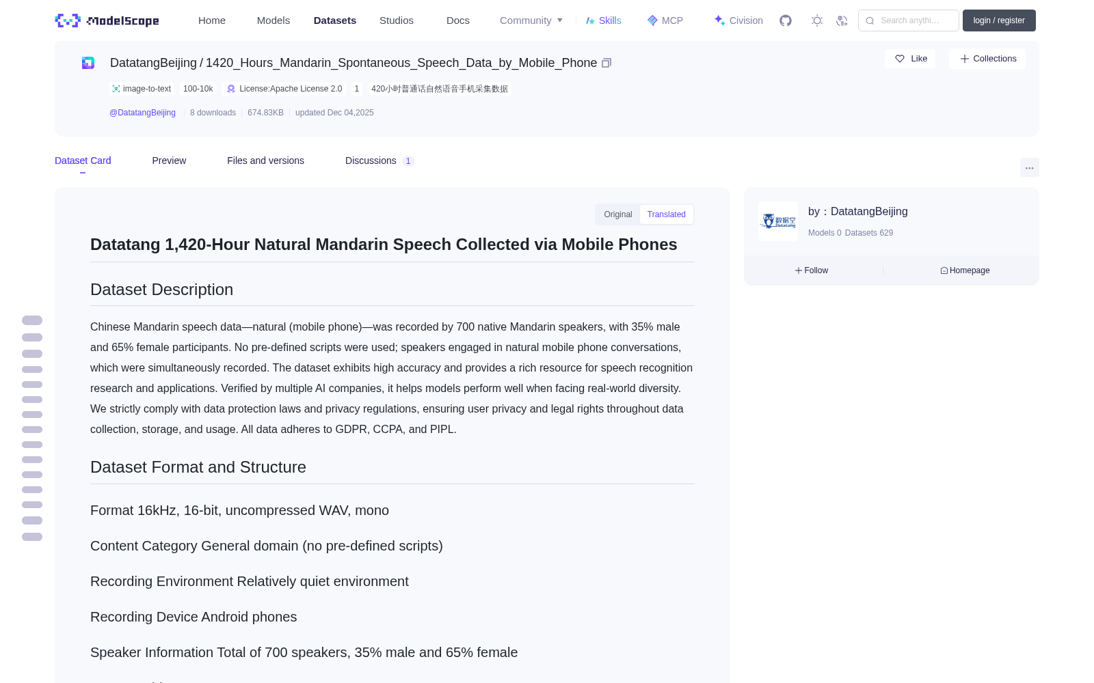The height and width of the screenshot is (683, 1094).
Task: Open the @DatatangBeijing profile link
Action: pos(142,113)
